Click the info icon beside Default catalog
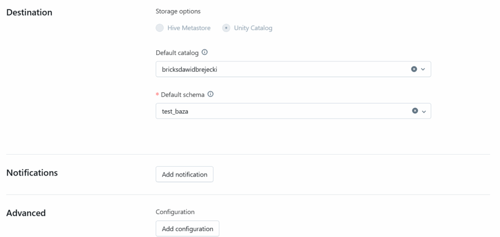This screenshot has height=237, width=500. click(205, 52)
